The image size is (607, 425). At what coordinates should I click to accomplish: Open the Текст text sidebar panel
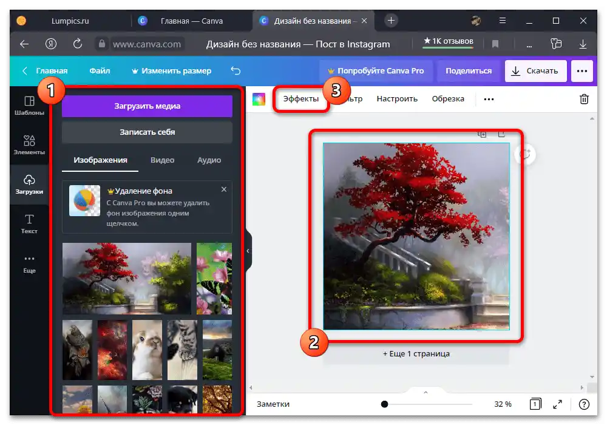coord(29,223)
